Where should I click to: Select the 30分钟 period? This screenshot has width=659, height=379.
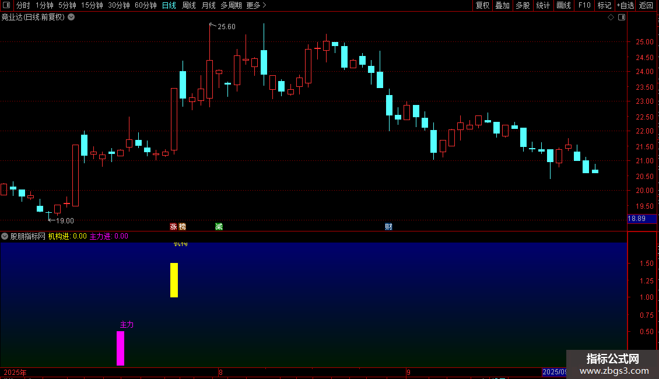click(119, 5)
